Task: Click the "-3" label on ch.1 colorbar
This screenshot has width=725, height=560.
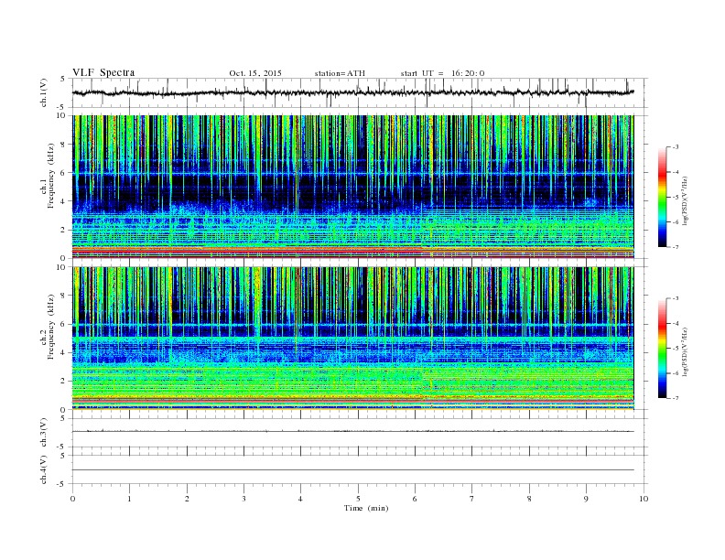Action: [x=676, y=147]
